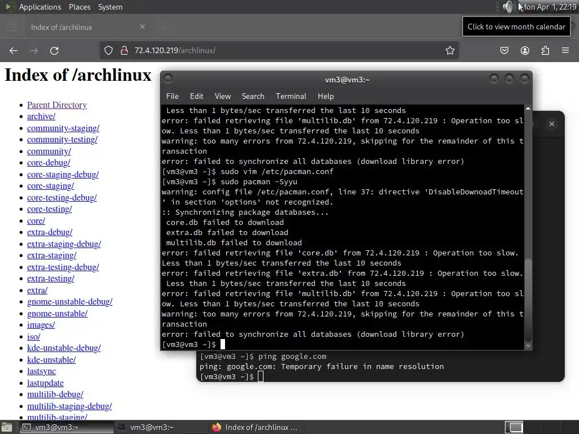Open the multilib-debug/ link
This screenshot has width=579, height=434.
click(55, 395)
